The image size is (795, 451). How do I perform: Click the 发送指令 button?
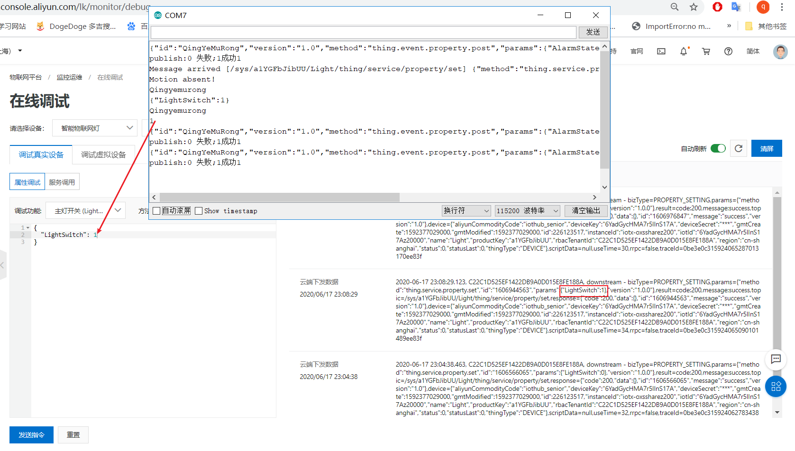point(31,435)
